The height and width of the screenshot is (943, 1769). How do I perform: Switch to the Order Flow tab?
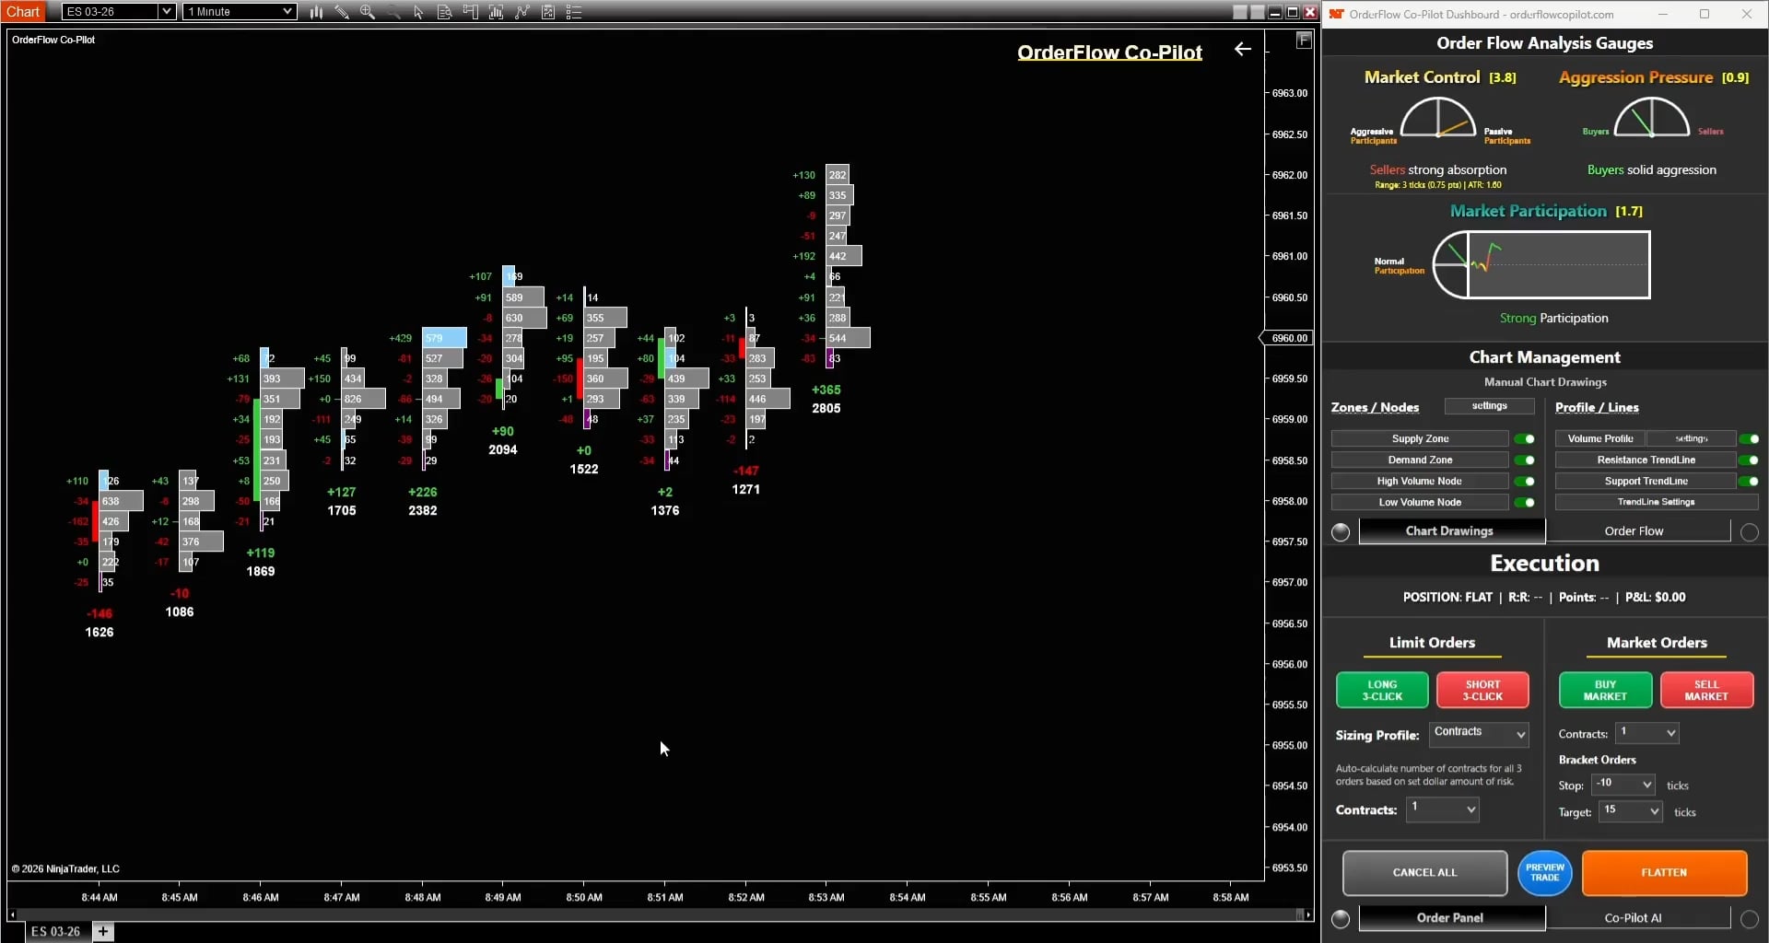point(1634,531)
